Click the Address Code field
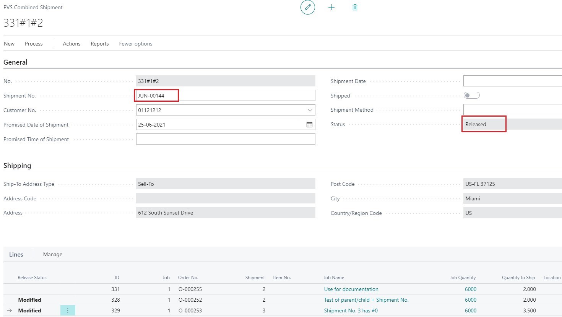 coord(226,198)
